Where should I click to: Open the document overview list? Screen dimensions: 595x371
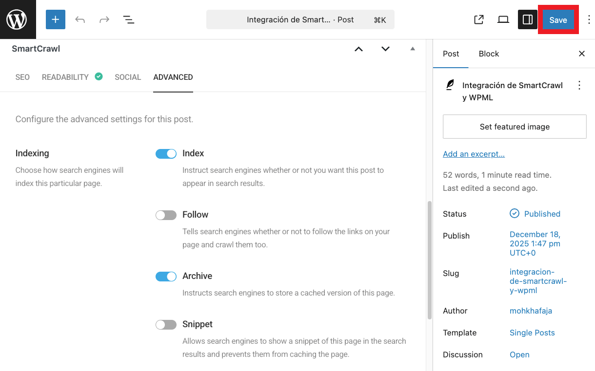129,19
